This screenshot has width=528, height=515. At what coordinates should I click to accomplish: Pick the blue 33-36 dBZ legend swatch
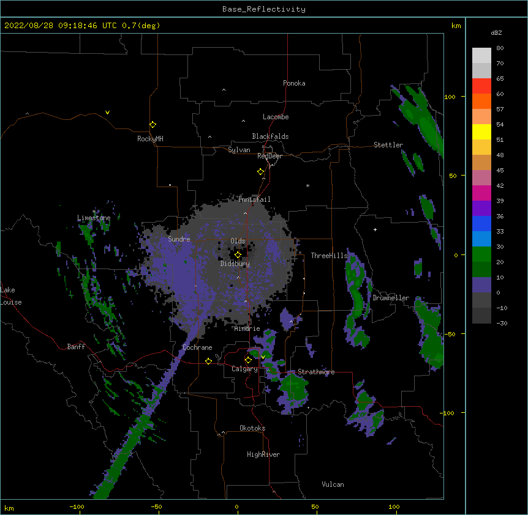(481, 223)
